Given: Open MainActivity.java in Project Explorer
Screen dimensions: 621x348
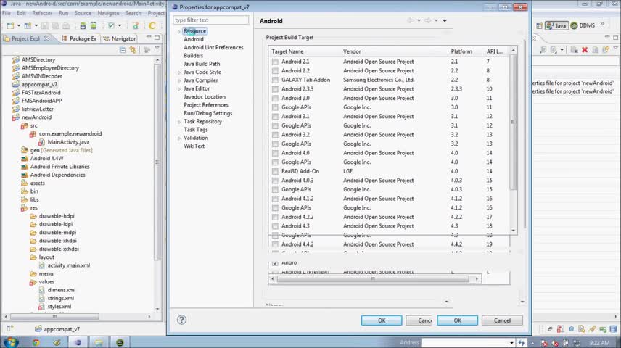Looking at the screenshot, I should tap(68, 141).
